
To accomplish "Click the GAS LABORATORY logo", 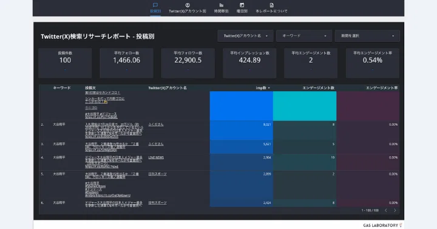I will tap(382, 225).
